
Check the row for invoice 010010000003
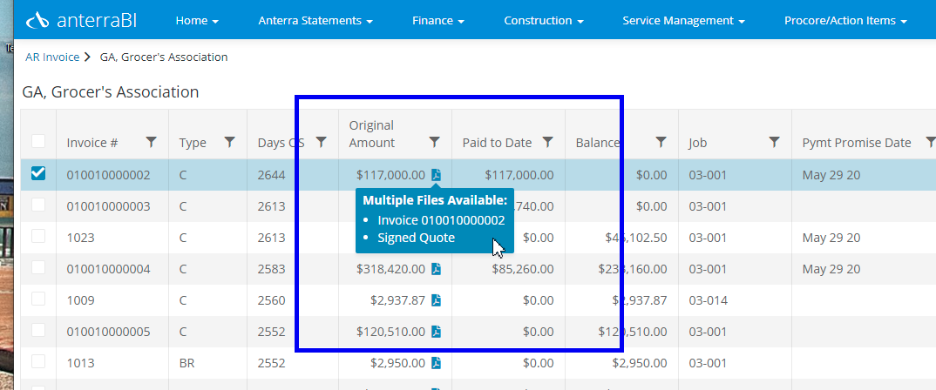point(38,205)
